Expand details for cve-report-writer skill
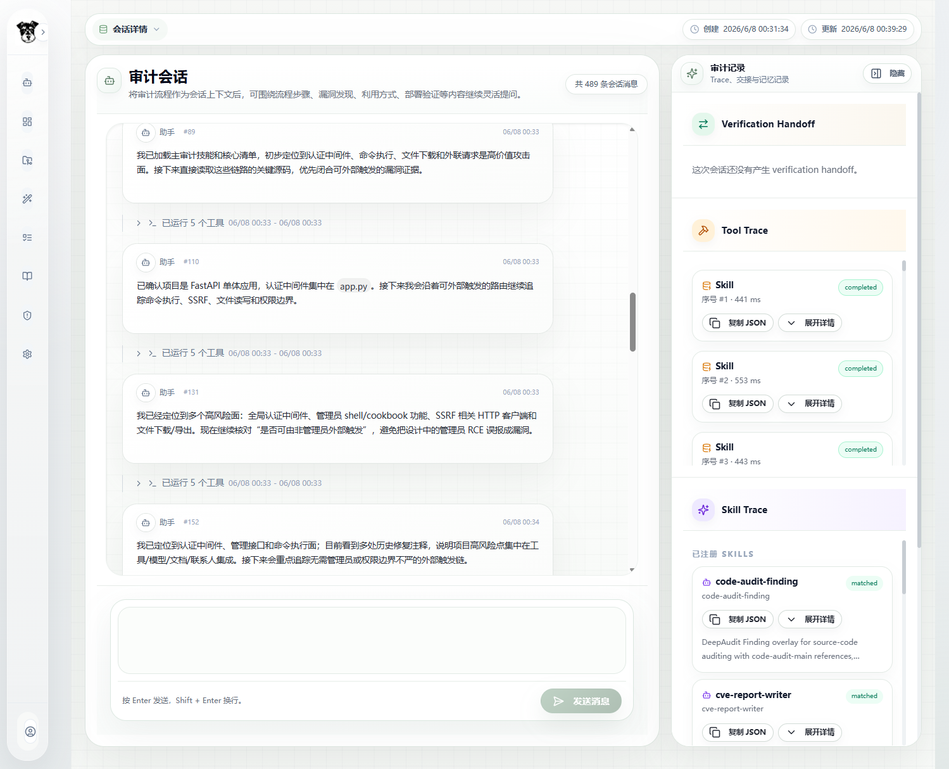This screenshot has width=949, height=769. (x=810, y=732)
